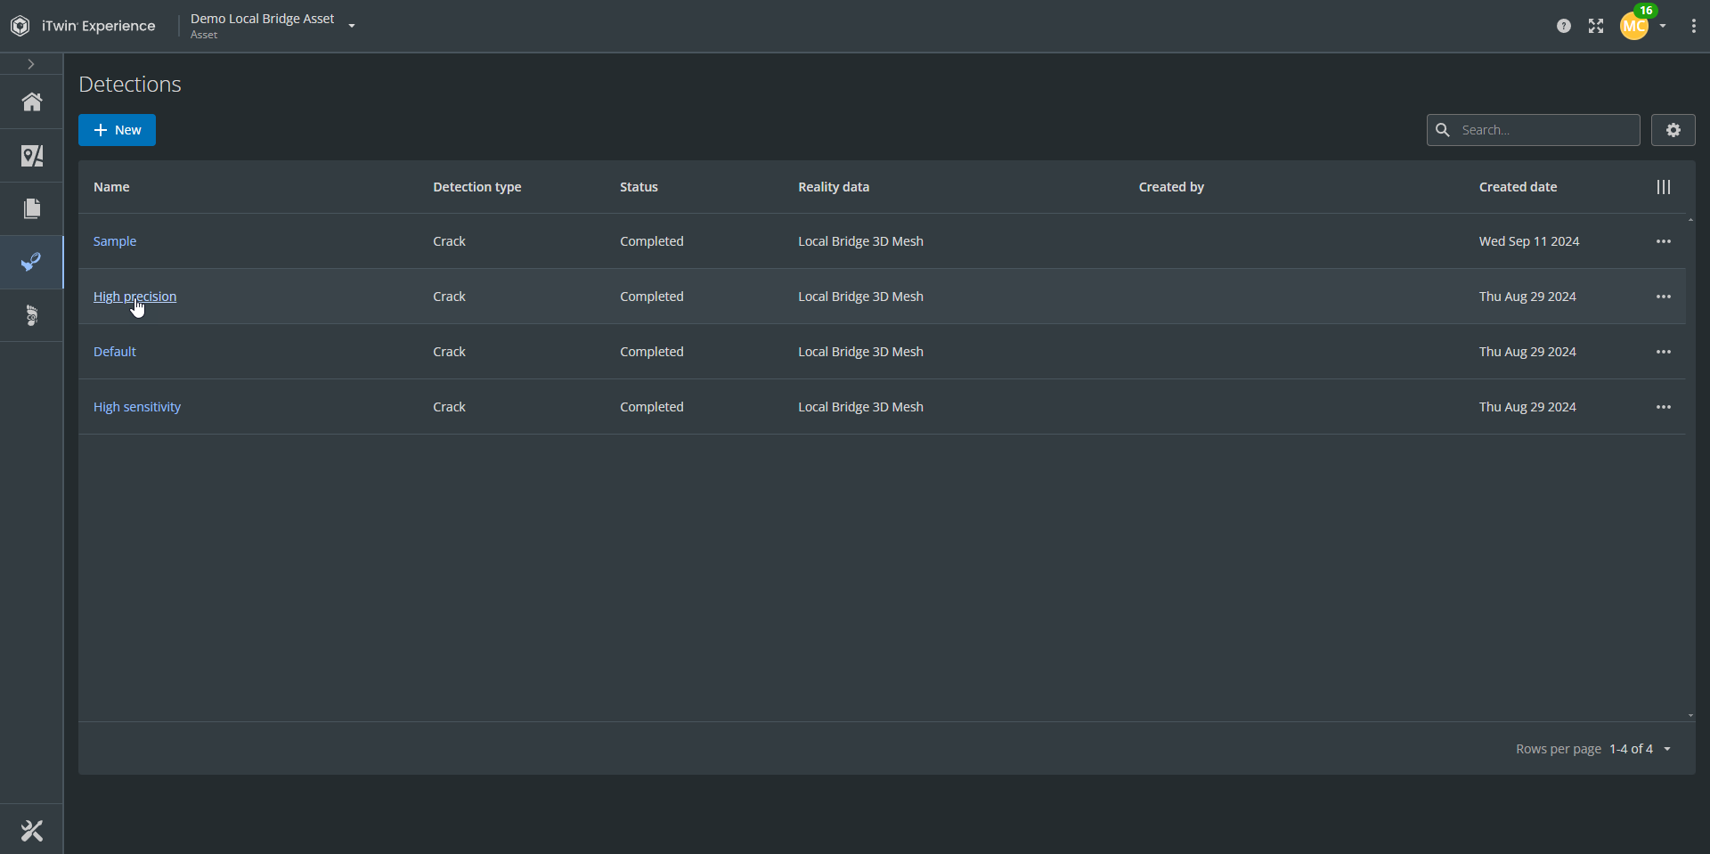Change rows per page dropdown
Screen dimensions: 1710x854
tap(1667, 749)
